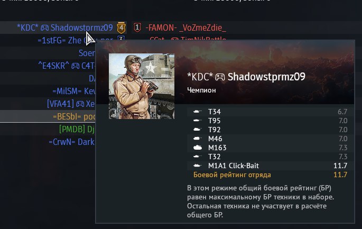Click the tank icon beside M1A1 Click-Bait

[x=198, y=166]
